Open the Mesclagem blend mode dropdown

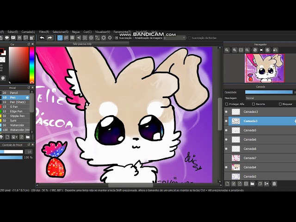click(x=271, y=98)
